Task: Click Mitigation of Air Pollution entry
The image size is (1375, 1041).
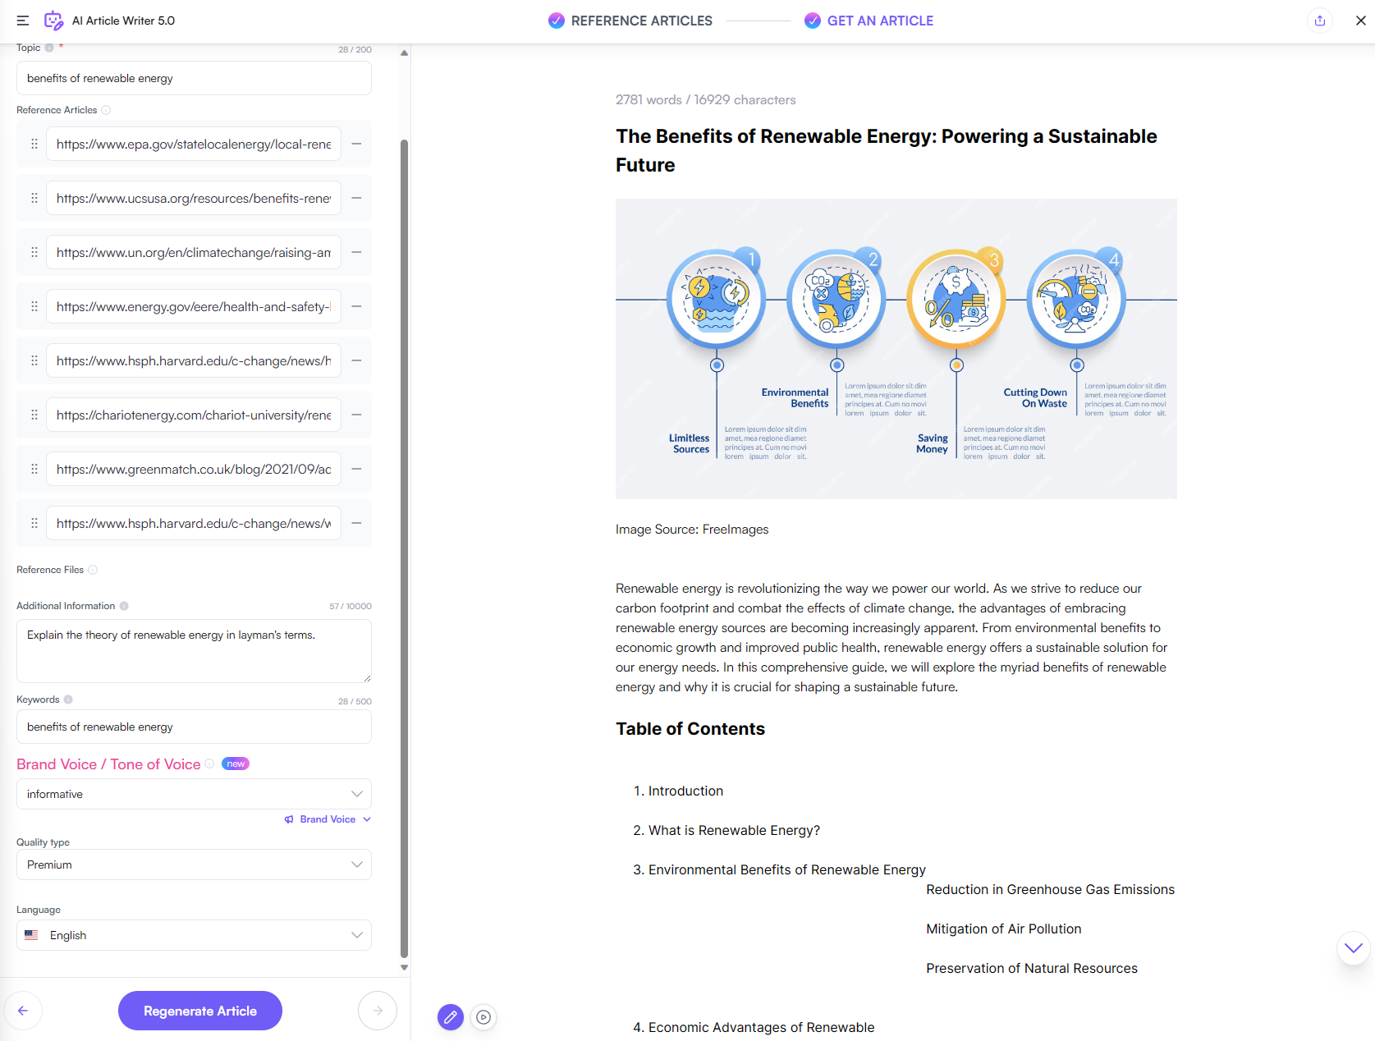Action: [1003, 929]
